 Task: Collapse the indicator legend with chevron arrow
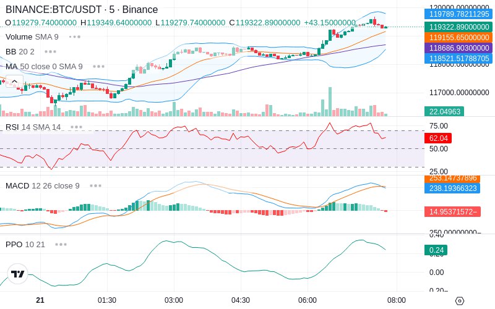point(14,82)
